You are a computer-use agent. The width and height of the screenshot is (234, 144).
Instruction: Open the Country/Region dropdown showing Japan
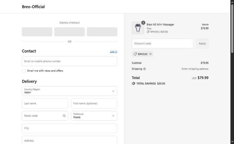click(69, 91)
